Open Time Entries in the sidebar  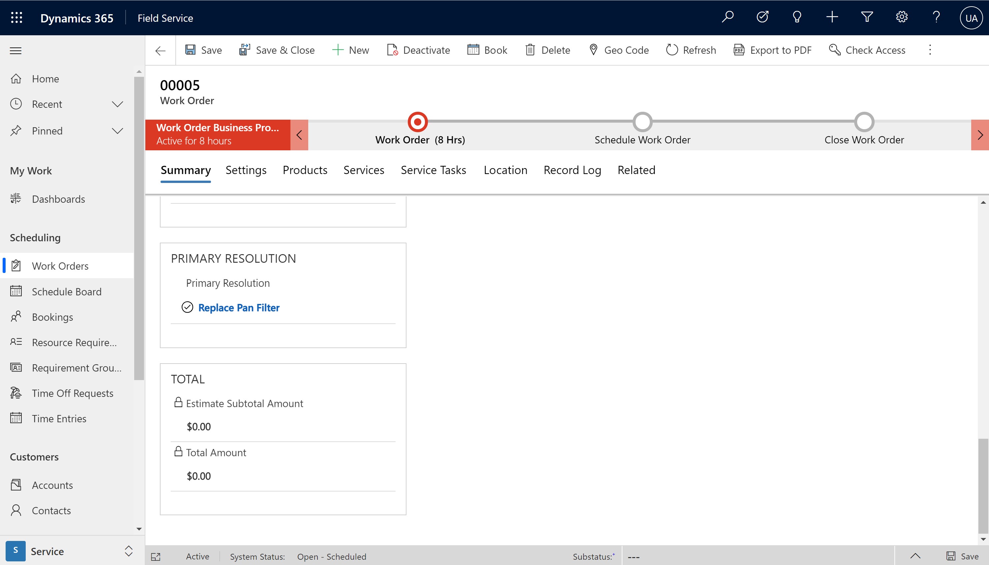[67, 418]
